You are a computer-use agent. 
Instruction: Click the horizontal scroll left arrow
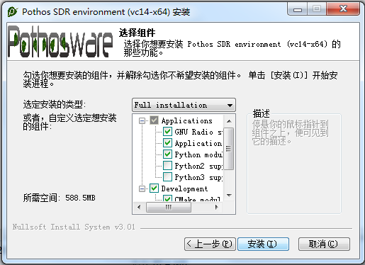click(139, 208)
